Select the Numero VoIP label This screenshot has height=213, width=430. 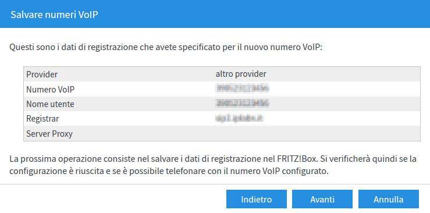51,89
